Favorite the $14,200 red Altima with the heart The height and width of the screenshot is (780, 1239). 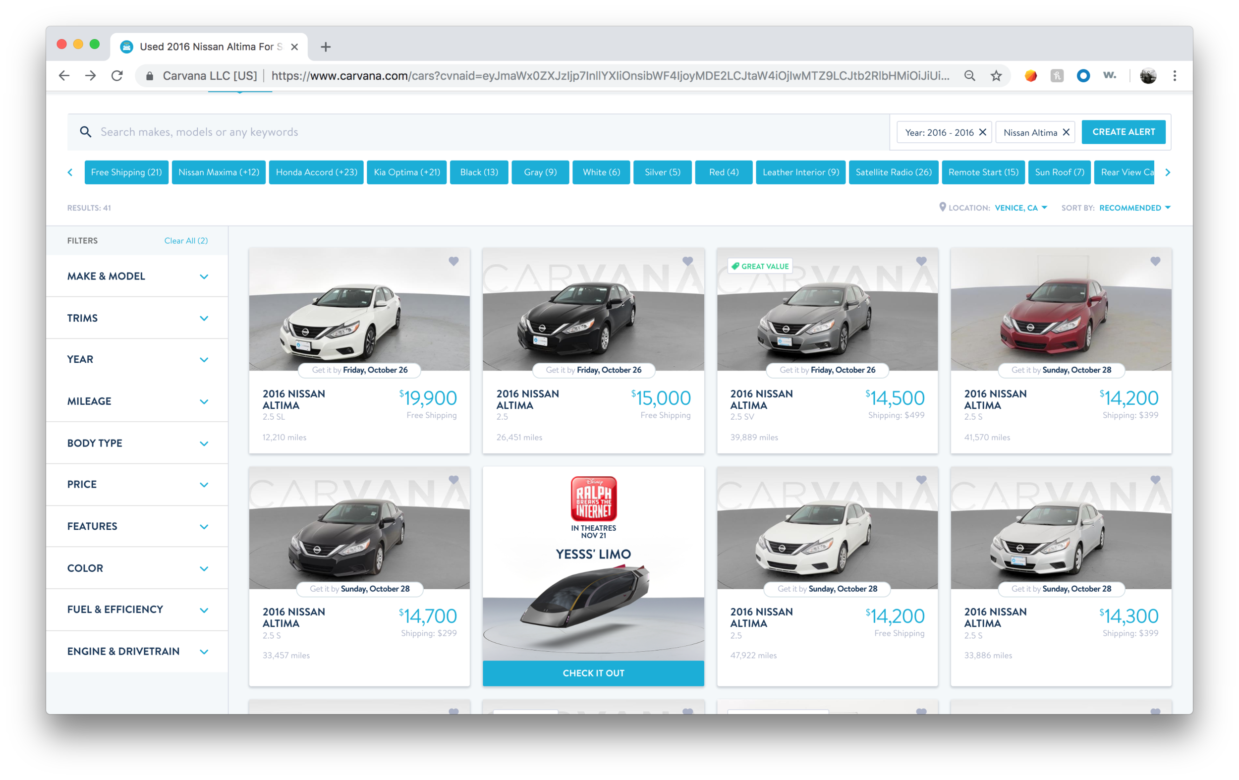pyautogui.click(x=1155, y=261)
